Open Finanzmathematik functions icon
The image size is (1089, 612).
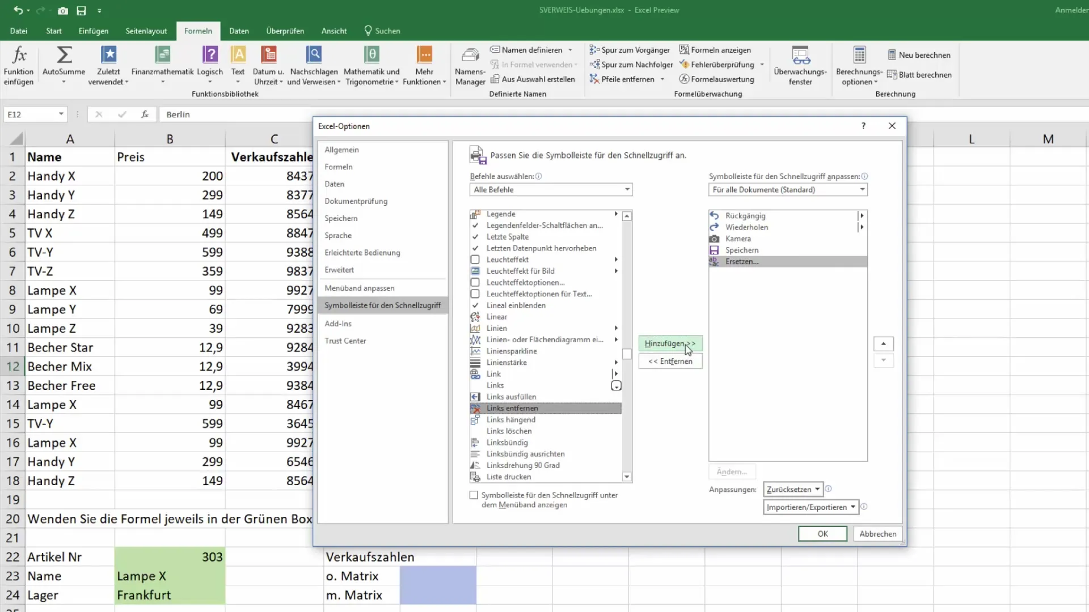point(162,55)
